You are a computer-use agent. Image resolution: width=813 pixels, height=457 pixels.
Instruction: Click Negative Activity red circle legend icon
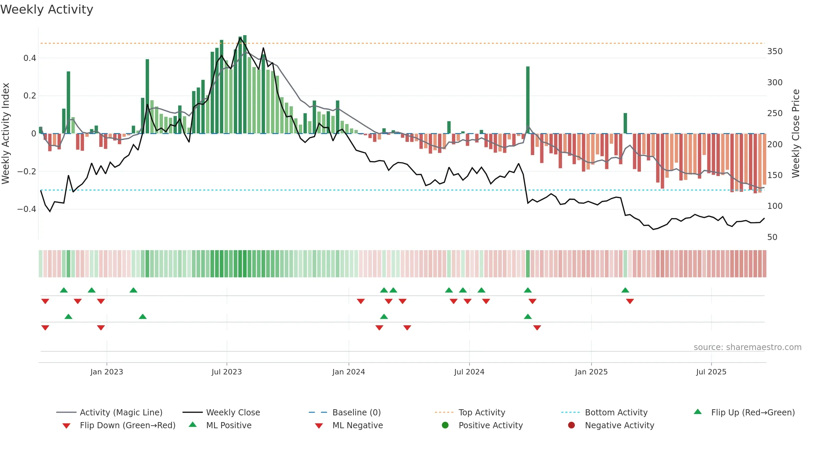click(571, 425)
